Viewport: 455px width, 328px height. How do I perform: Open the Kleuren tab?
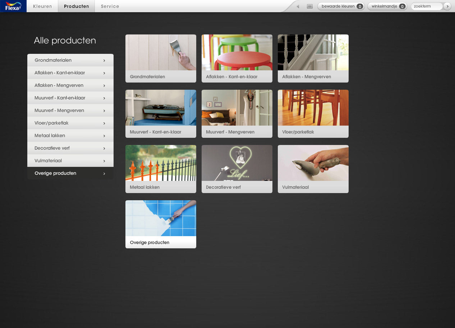tap(42, 6)
